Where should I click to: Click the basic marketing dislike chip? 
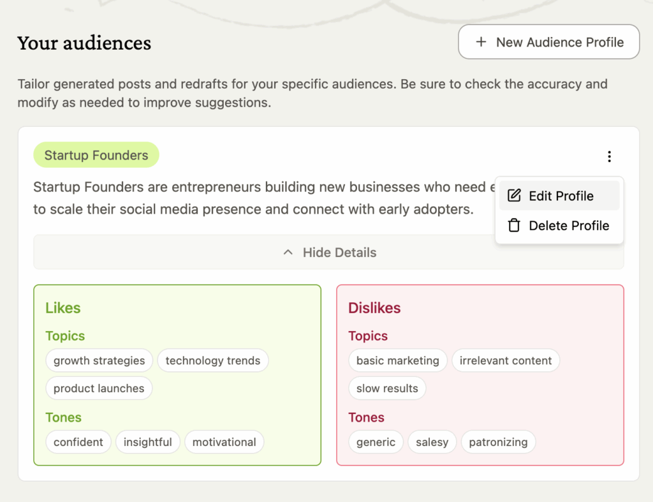pyautogui.click(x=398, y=360)
